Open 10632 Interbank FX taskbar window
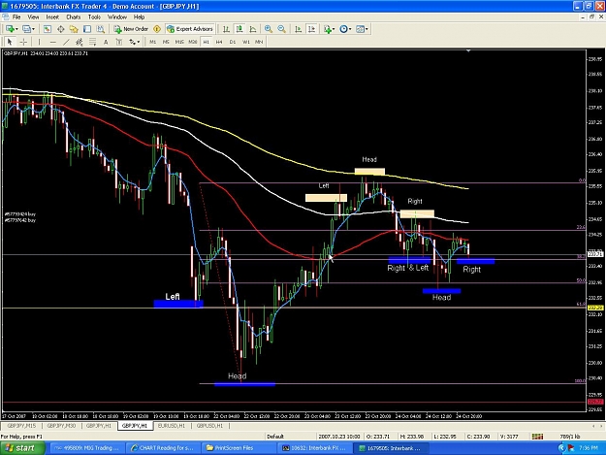The image size is (606, 455). 314,448
